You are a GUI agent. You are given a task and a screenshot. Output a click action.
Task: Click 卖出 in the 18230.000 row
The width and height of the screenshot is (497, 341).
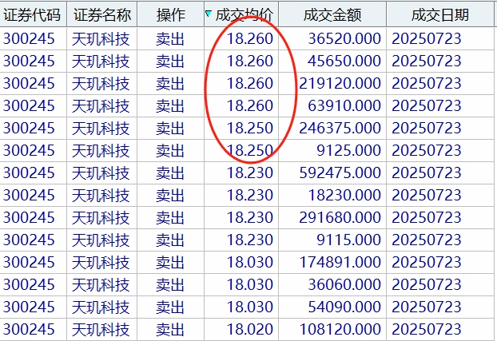tap(170, 195)
